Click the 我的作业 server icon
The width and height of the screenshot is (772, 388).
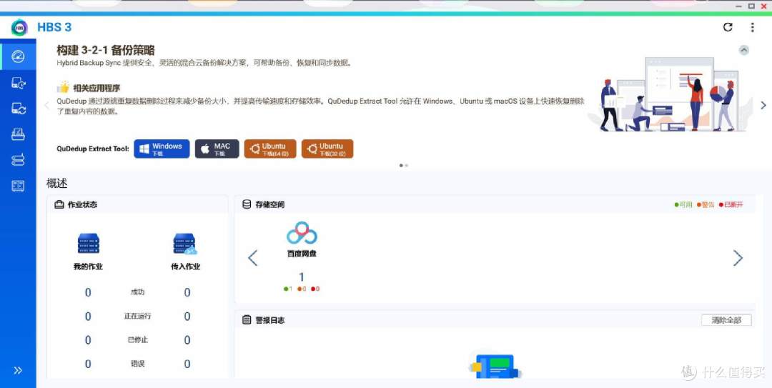(88, 243)
